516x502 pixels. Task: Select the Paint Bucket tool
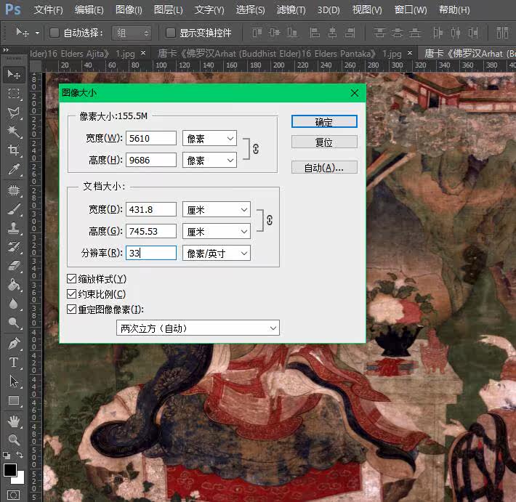(x=14, y=285)
